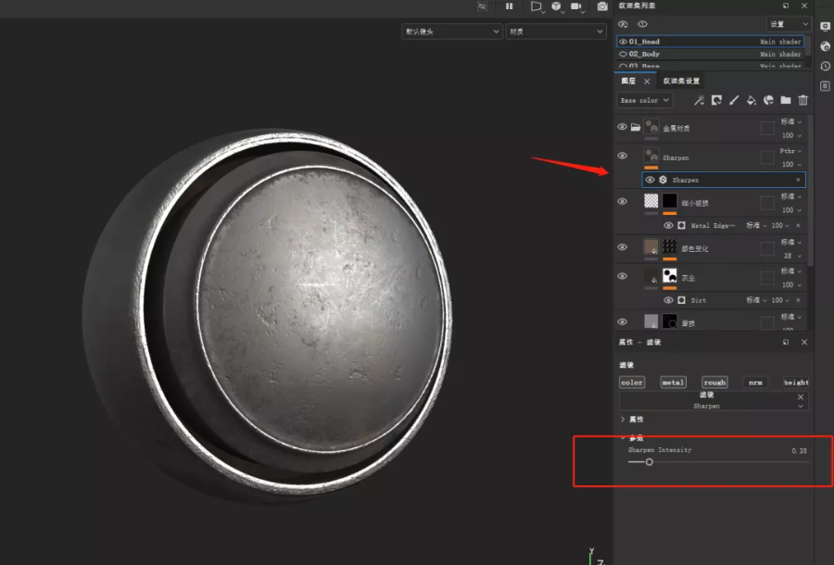Switch to the 图层 layers tab

[628, 81]
